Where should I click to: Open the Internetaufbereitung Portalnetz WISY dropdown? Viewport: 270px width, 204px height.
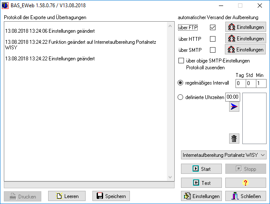coord(224,155)
